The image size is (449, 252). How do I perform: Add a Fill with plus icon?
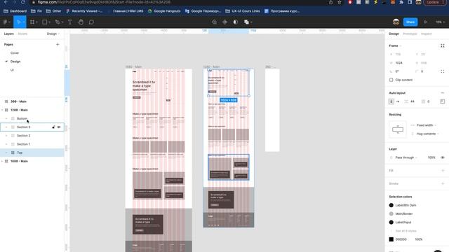(x=443, y=171)
